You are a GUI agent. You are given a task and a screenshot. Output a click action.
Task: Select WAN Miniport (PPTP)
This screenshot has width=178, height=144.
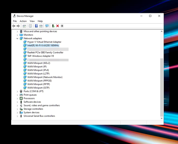39,84
